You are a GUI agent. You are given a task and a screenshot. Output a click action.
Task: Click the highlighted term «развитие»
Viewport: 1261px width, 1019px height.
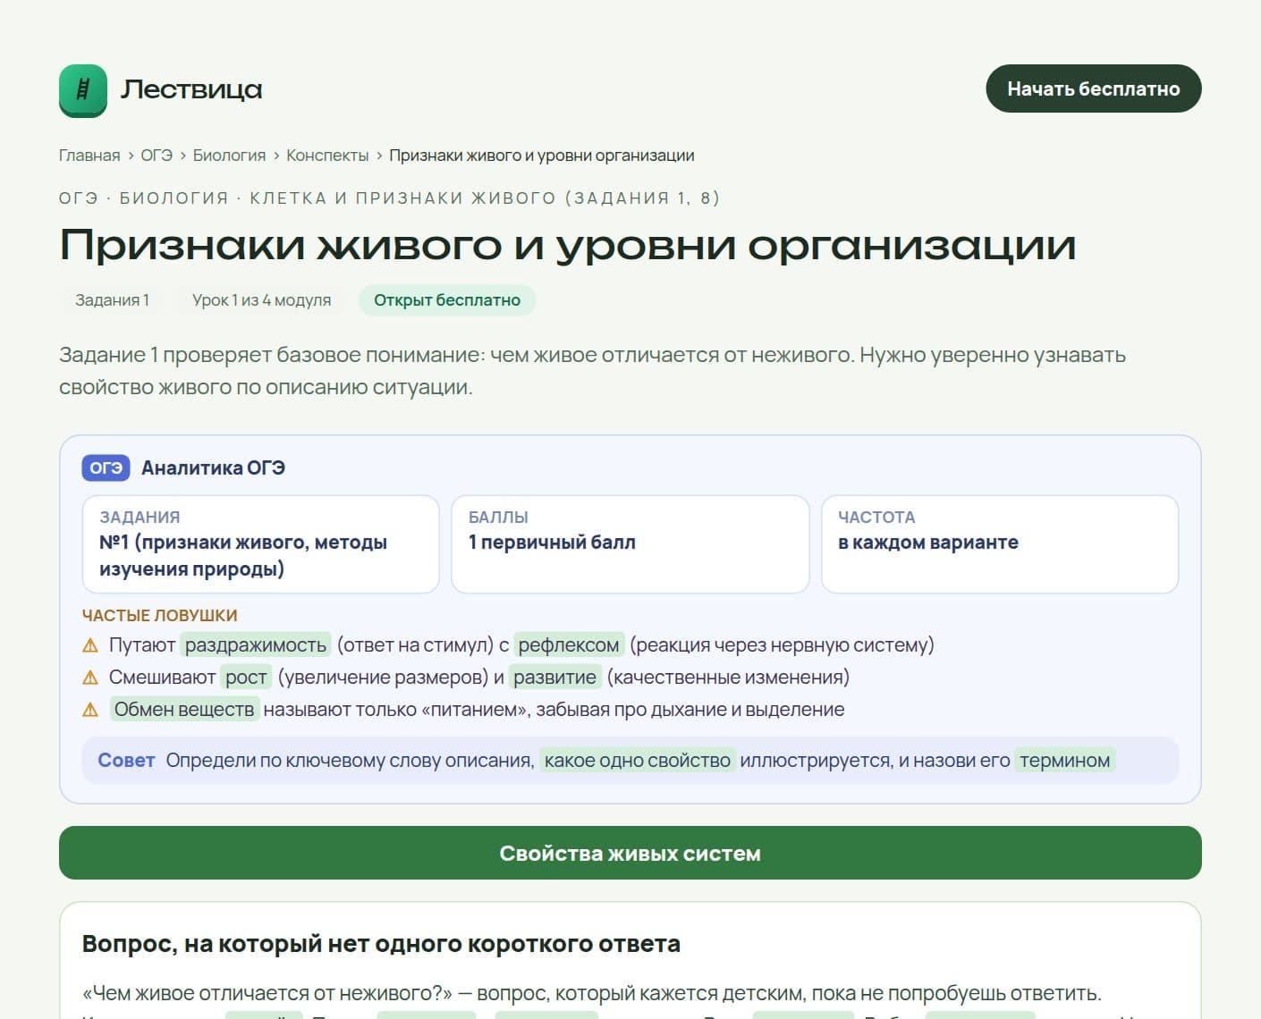pyautogui.click(x=554, y=678)
